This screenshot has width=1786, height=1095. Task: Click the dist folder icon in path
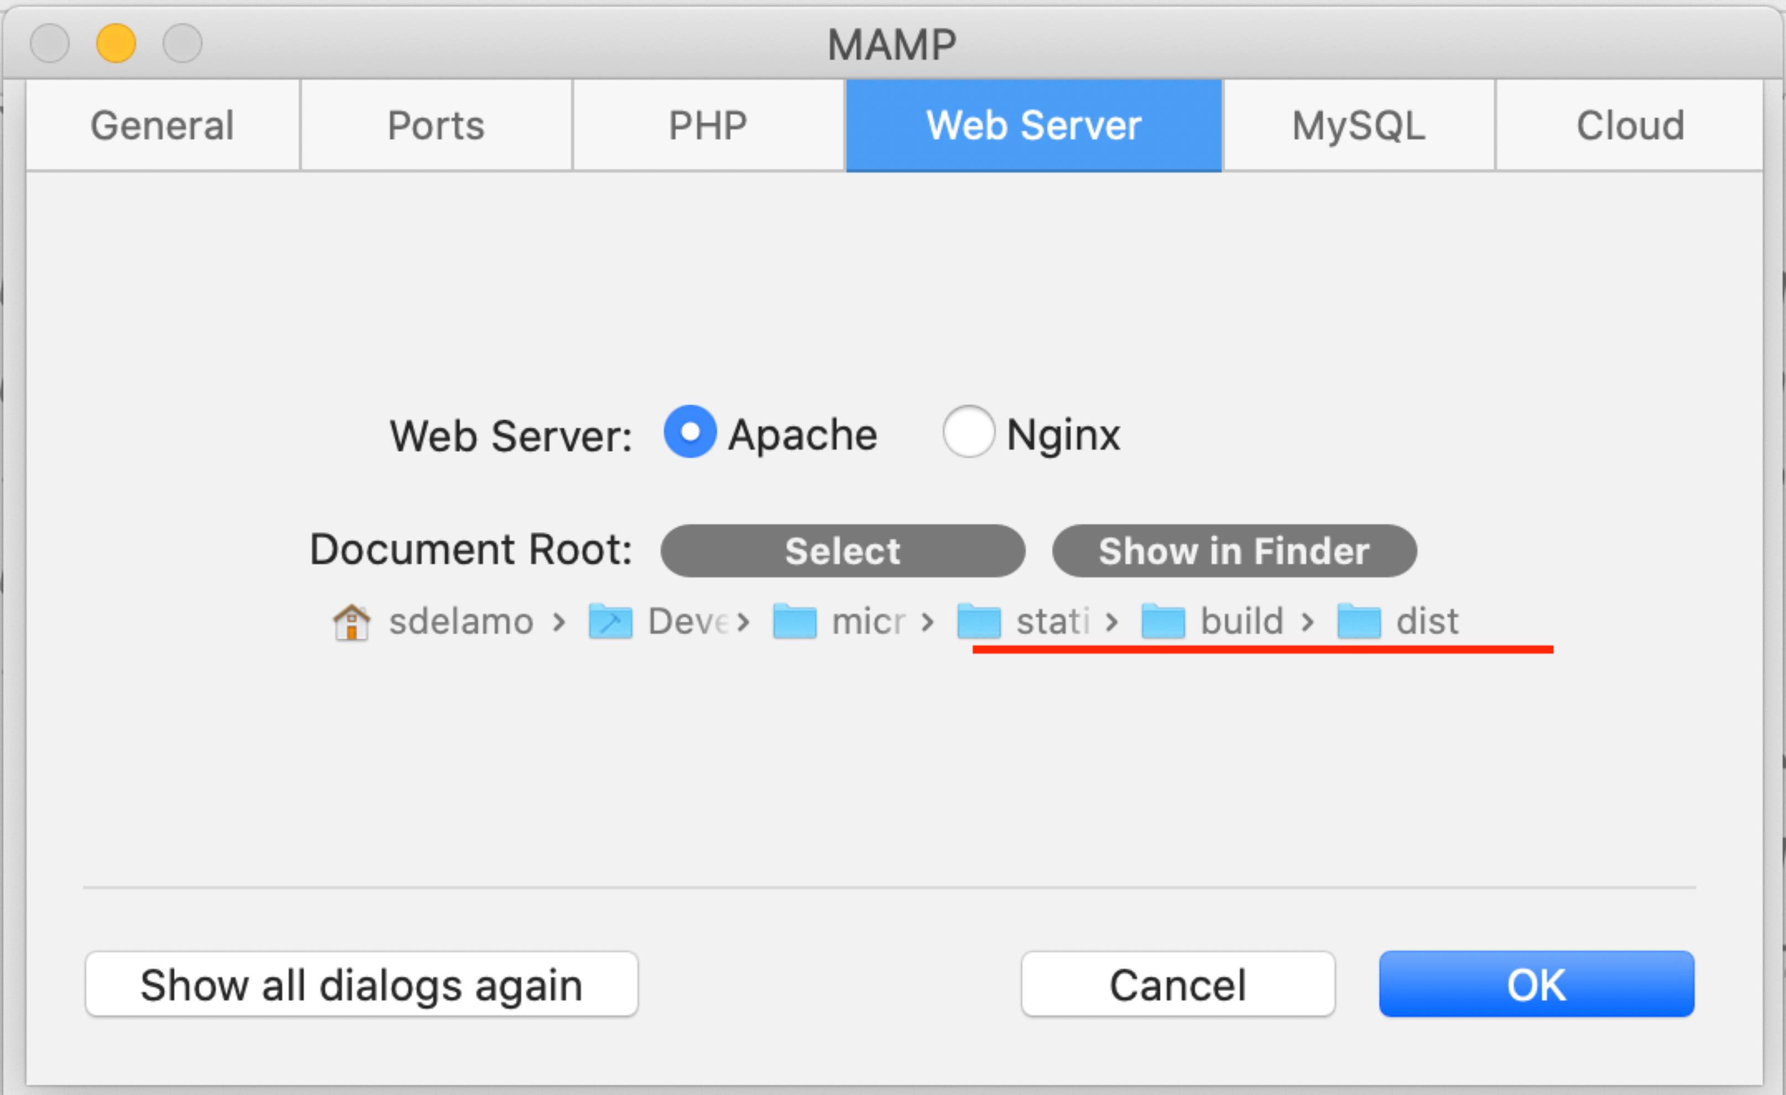tap(1358, 622)
